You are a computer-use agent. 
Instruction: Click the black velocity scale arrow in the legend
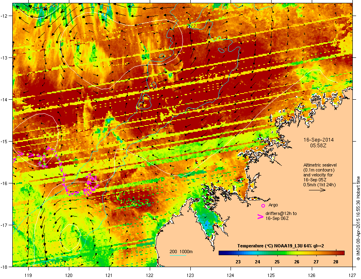click(x=317, y=190)
